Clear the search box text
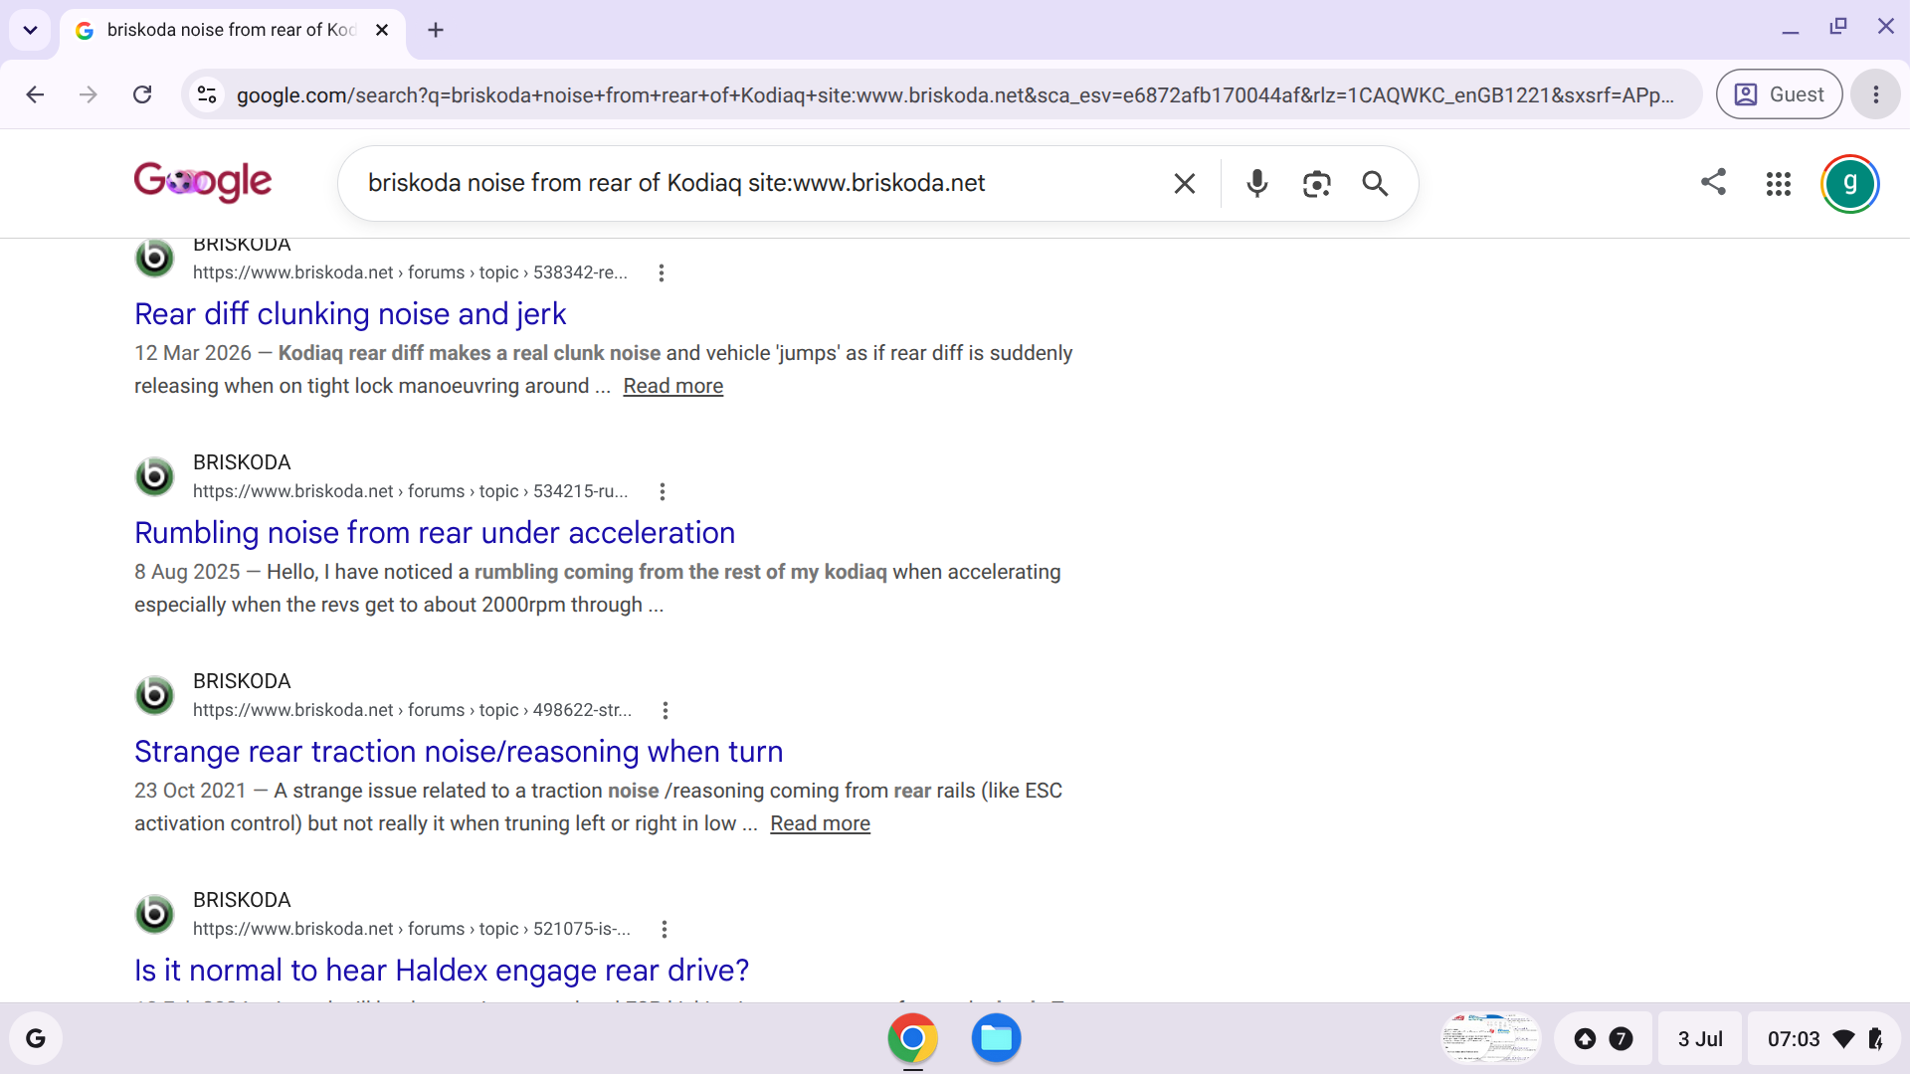 coord(1184,183)
